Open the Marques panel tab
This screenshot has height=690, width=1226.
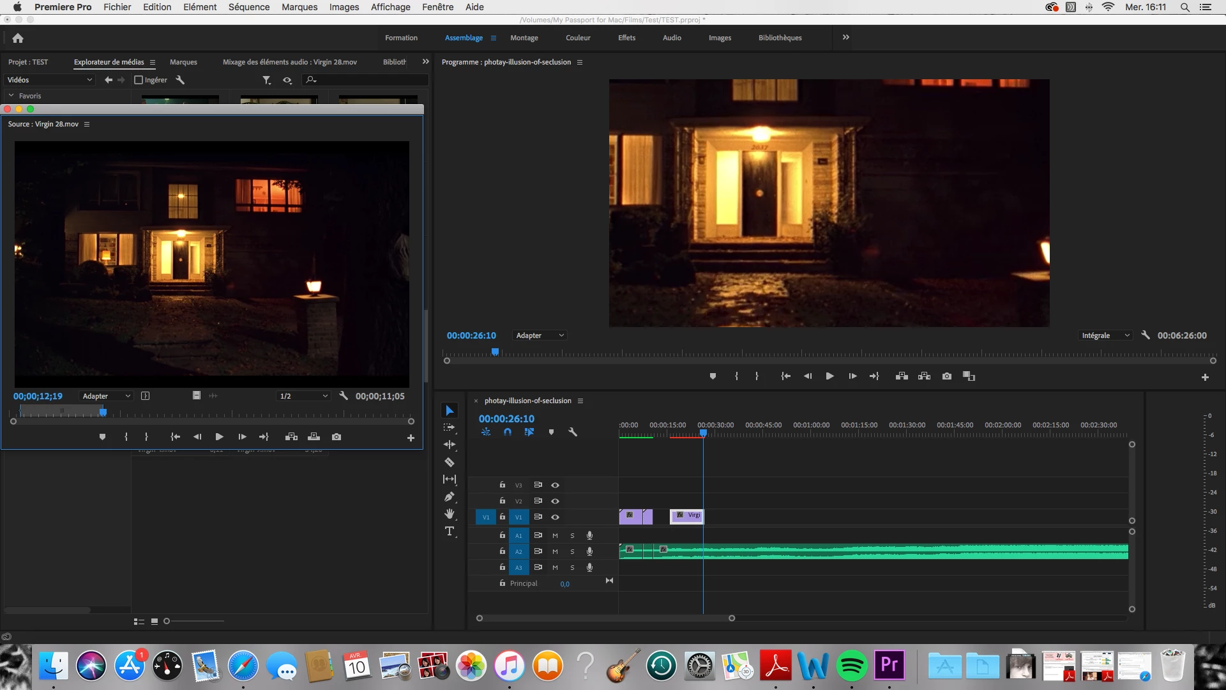click(183, 62)
